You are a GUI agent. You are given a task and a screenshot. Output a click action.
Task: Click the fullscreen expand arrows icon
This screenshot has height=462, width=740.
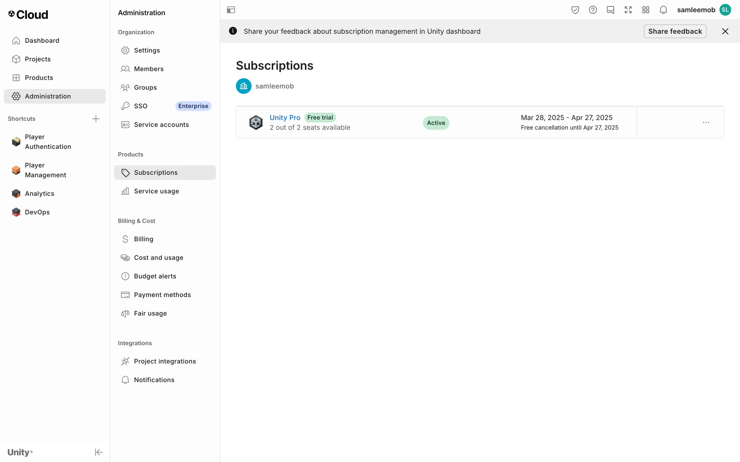(628, 10)
